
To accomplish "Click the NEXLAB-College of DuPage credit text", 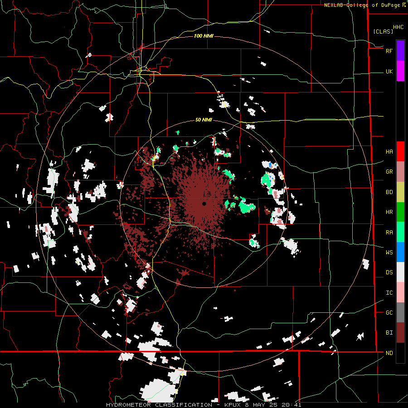I will [x=362, y=5].
